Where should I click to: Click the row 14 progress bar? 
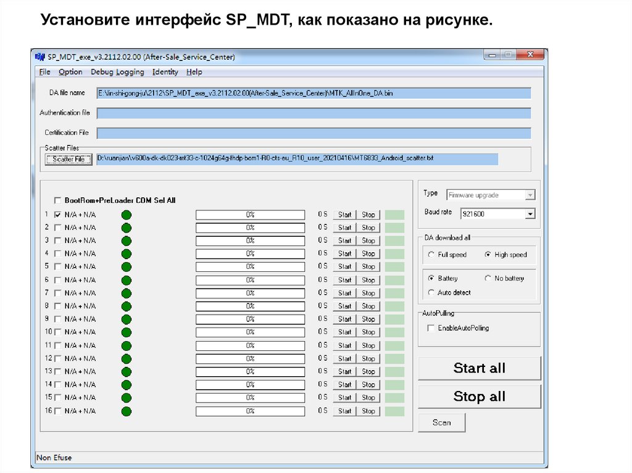coord(251,385)
